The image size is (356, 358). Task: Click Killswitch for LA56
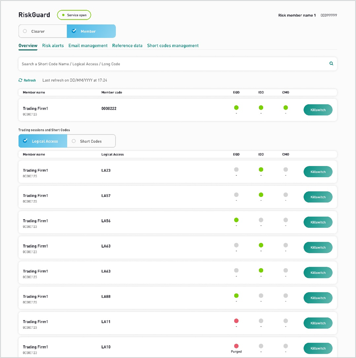(318, 222)
